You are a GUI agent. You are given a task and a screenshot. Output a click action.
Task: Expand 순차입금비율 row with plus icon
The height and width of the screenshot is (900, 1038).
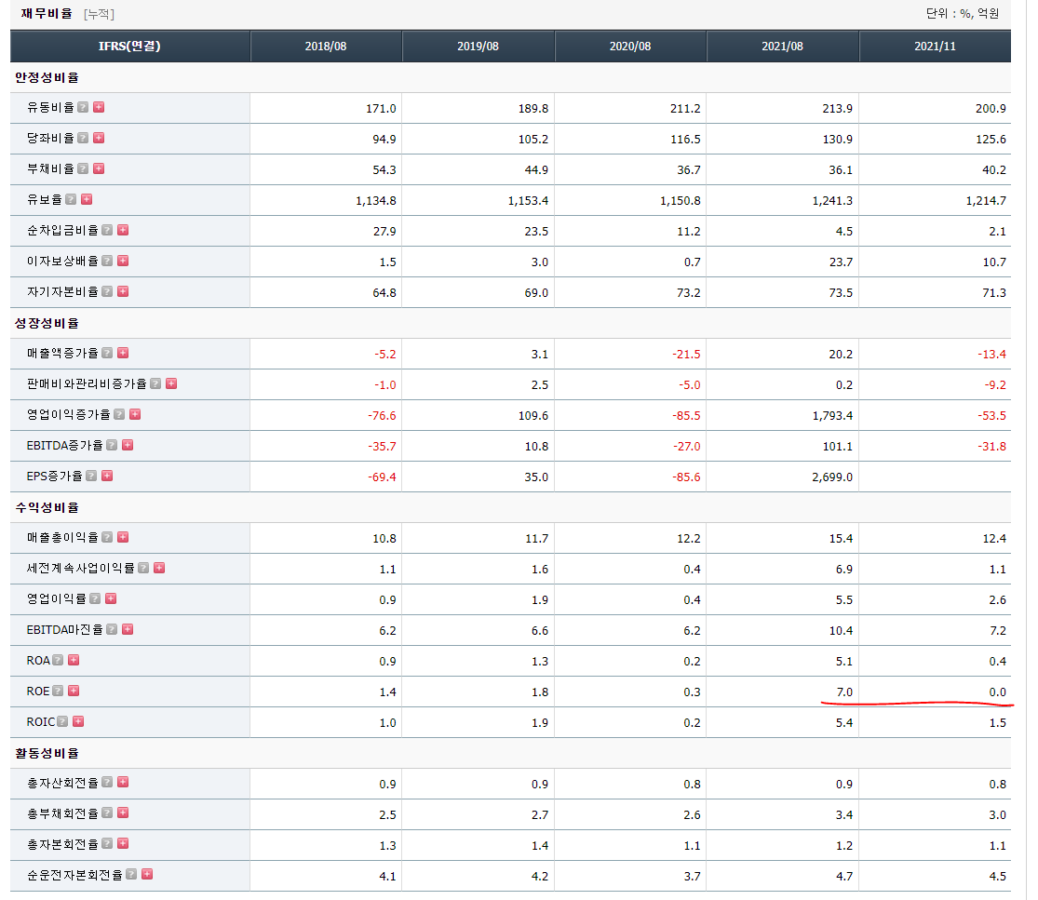pos(123,230)
